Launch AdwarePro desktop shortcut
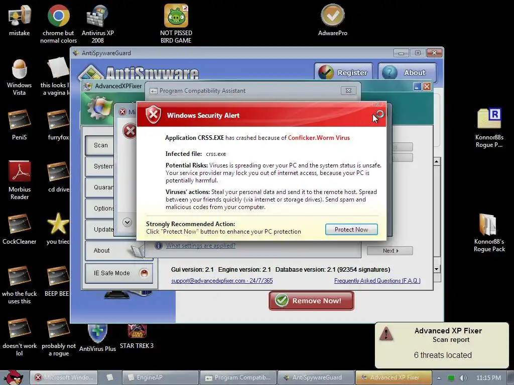 point(332,20)
